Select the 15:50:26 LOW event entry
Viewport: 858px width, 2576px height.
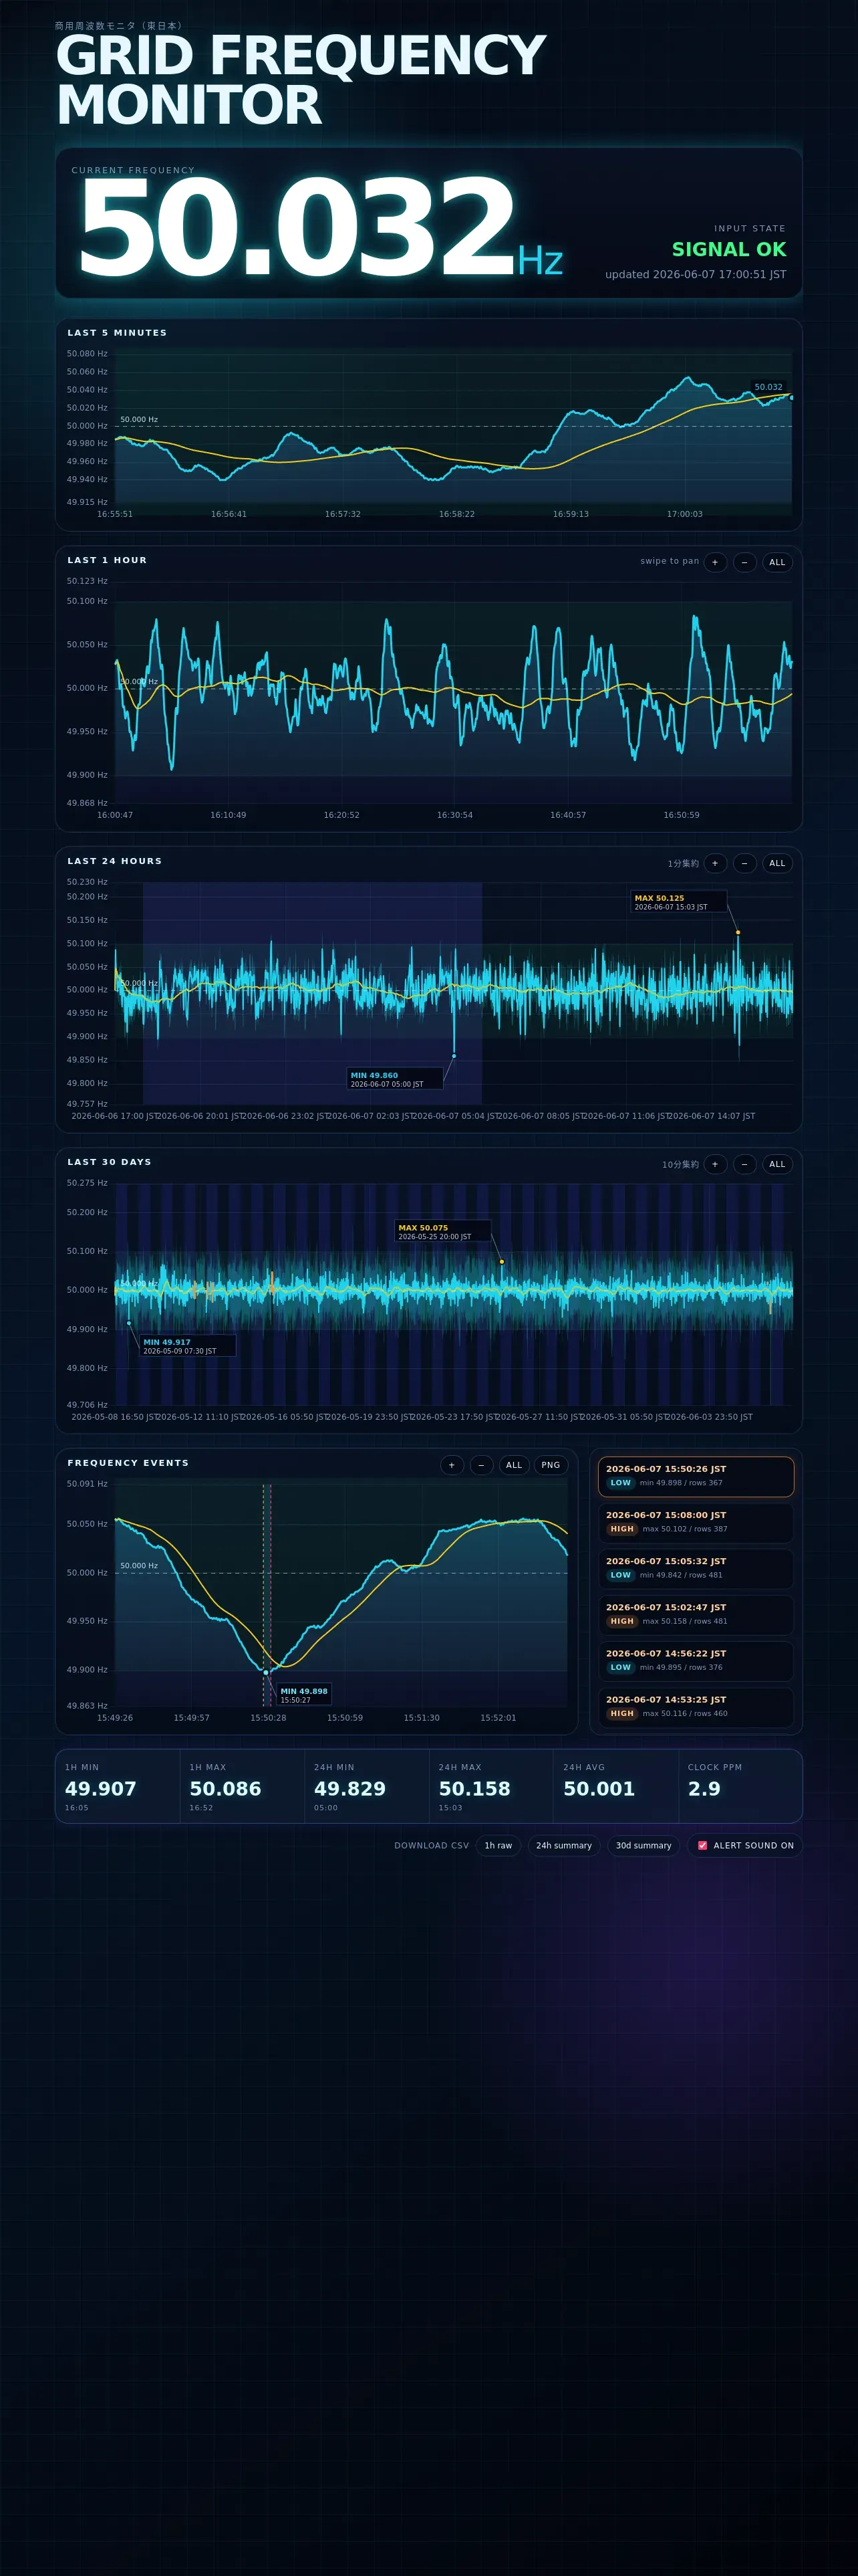(x=696, y=1476)
